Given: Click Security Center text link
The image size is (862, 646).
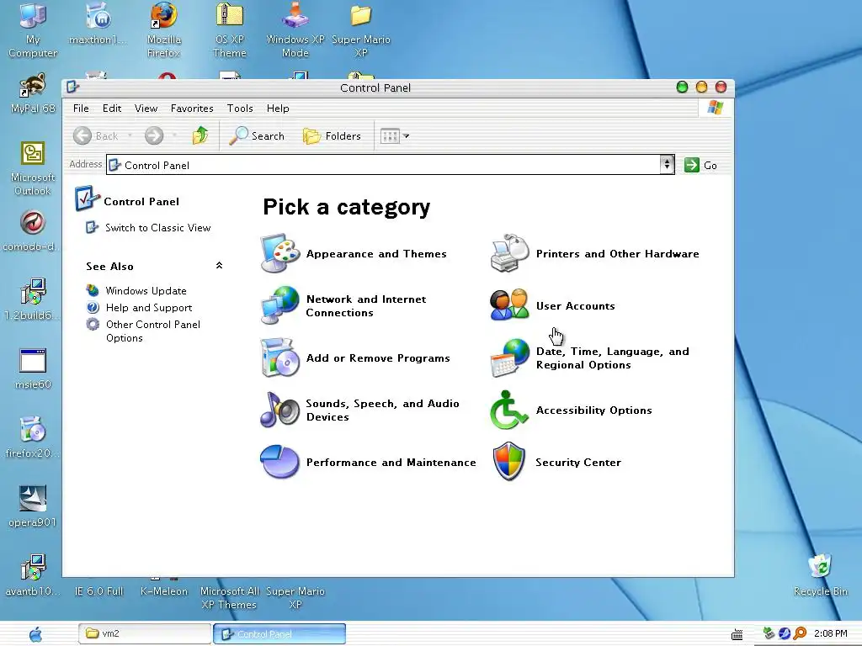Looking at the screenshot, I should (578, 463).
